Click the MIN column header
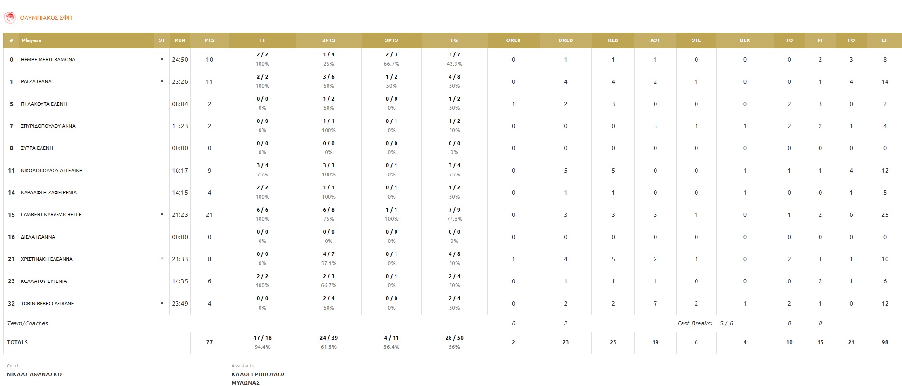 [x=179, y=40]
